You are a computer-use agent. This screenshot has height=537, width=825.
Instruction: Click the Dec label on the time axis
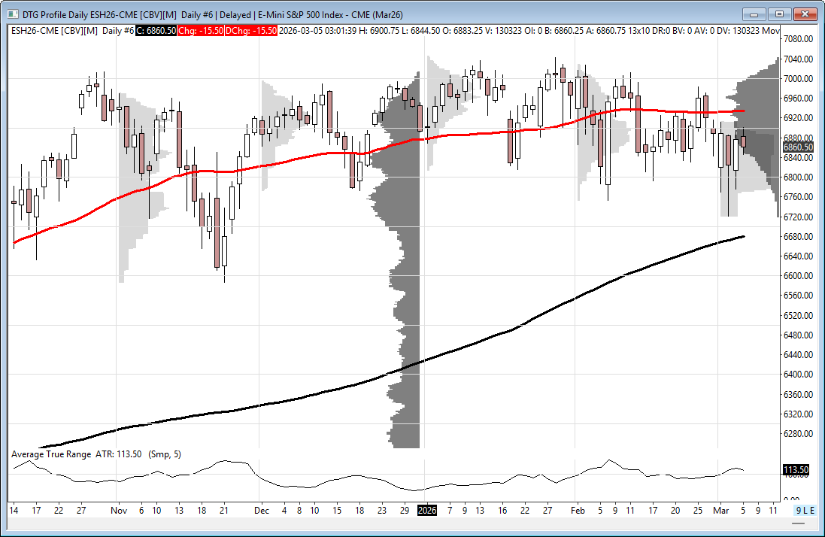[261, 511]
